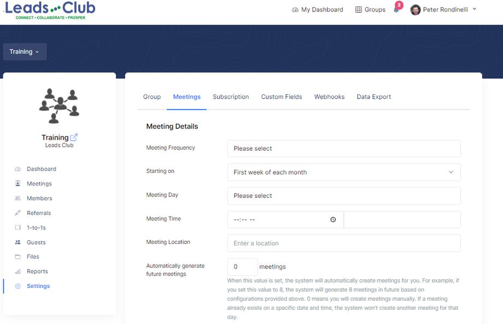Click the Files folder icon
This screenshot has height=324, width=503.
18,257
